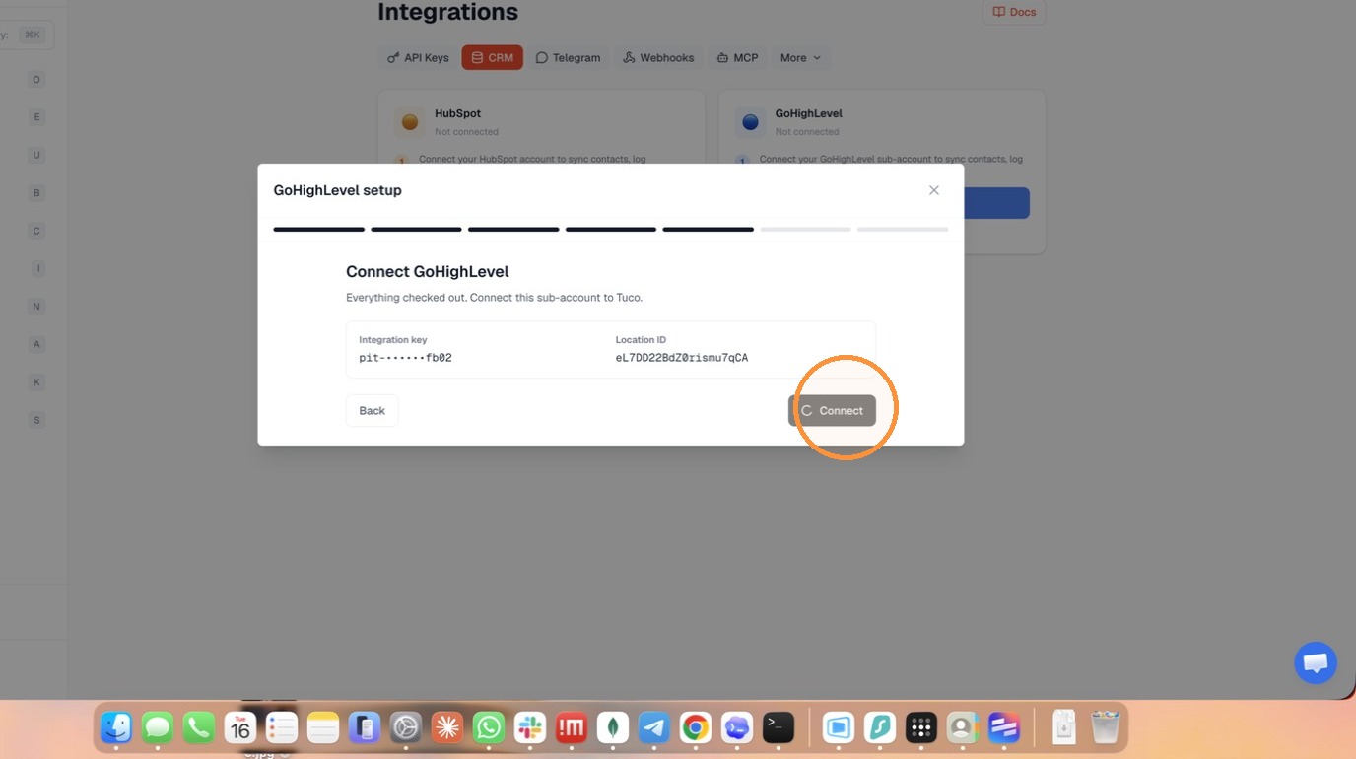Launch WhatsApp from the dock
Screen dimensions: 1356x759
[x=489, y=727]
